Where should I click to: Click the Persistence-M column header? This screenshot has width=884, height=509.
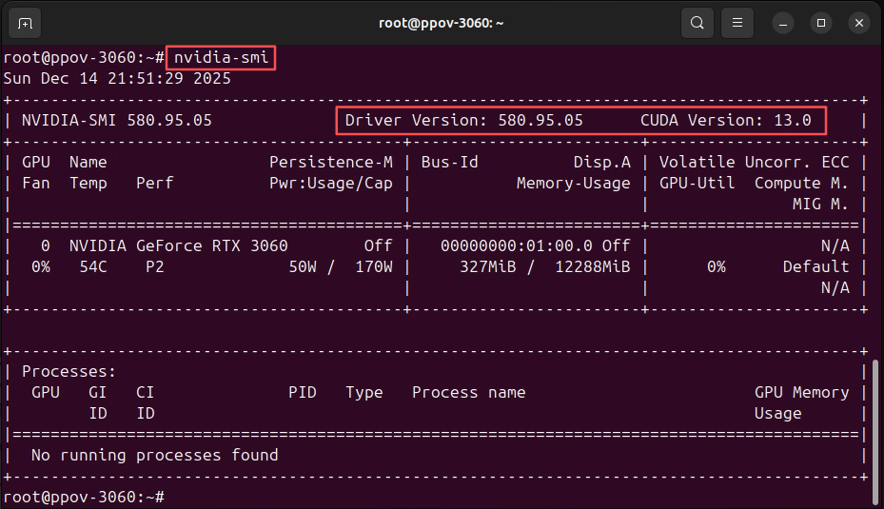[331, 163]
